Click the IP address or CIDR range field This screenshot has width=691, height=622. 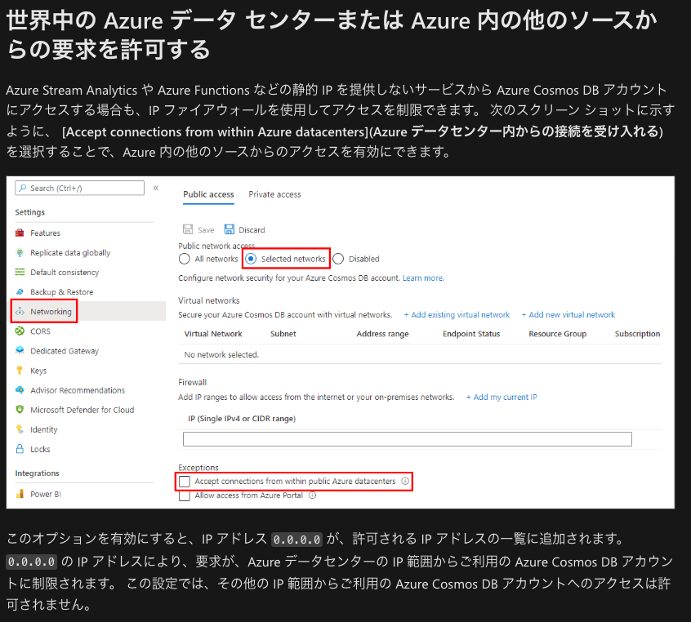(x=408, y=439)
